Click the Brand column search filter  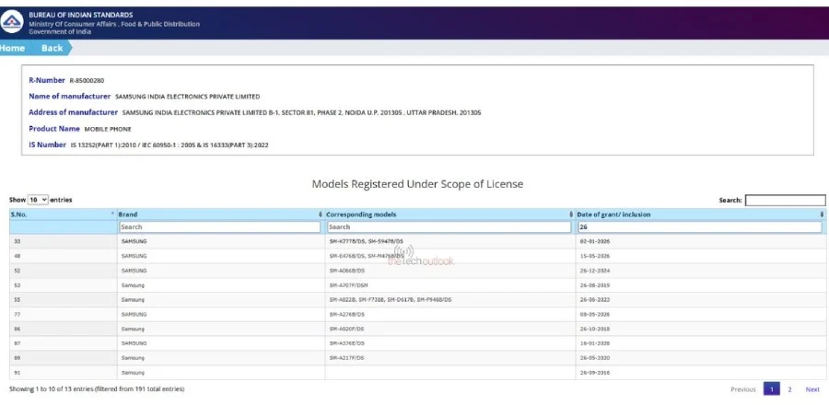click(x=219, y=227)
